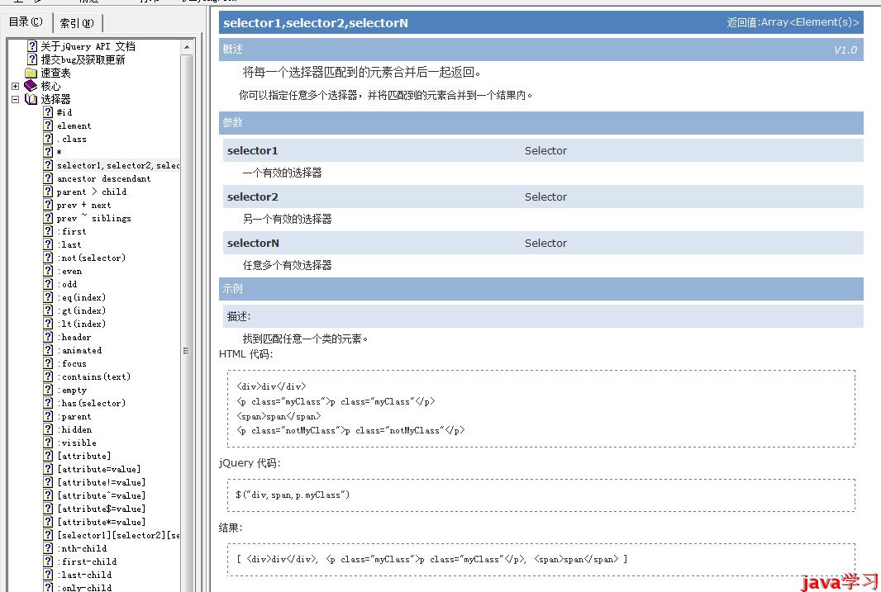Viewport: 881px width, 592px height.
Task: Click the V1.0 version label
Action: point(845,50)
